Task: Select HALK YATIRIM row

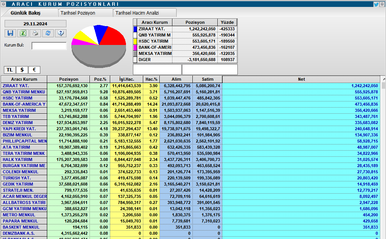Action: tap(191, 160)
